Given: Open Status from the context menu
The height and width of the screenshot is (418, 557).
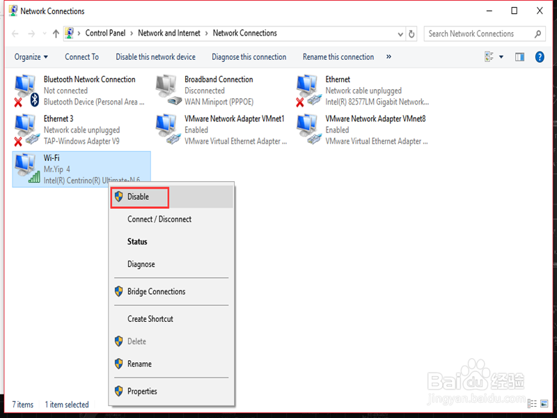Looking at the screenshot, I should (172, 242).
